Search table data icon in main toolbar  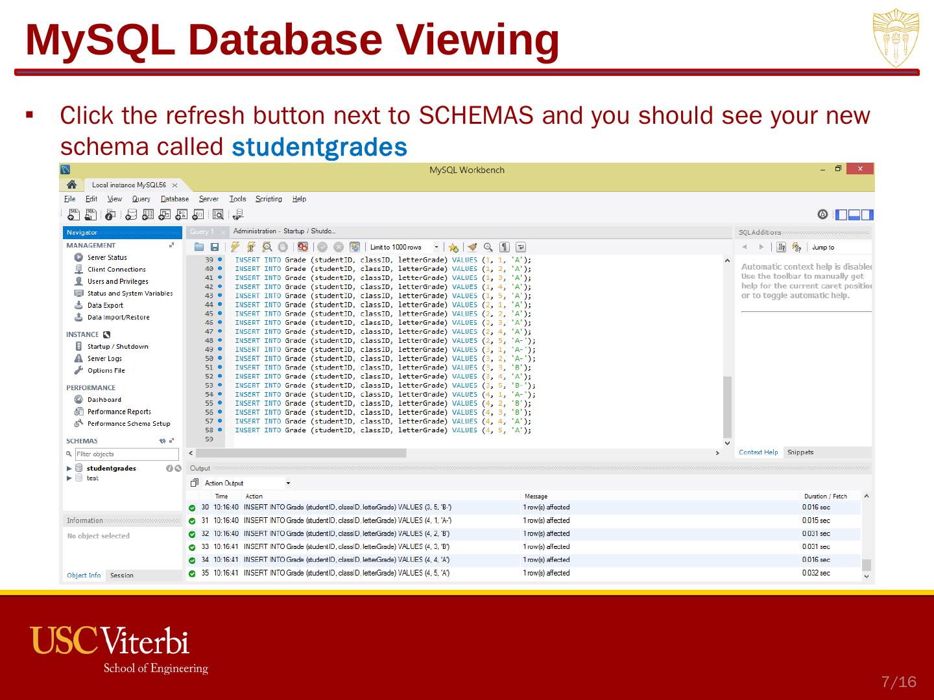(219, 215)
